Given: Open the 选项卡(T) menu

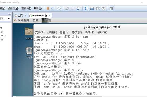Looking at the screenshot, I should (x=26, y=8).
